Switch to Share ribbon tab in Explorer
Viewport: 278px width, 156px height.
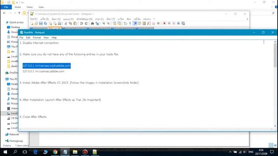tap(30, 7)
